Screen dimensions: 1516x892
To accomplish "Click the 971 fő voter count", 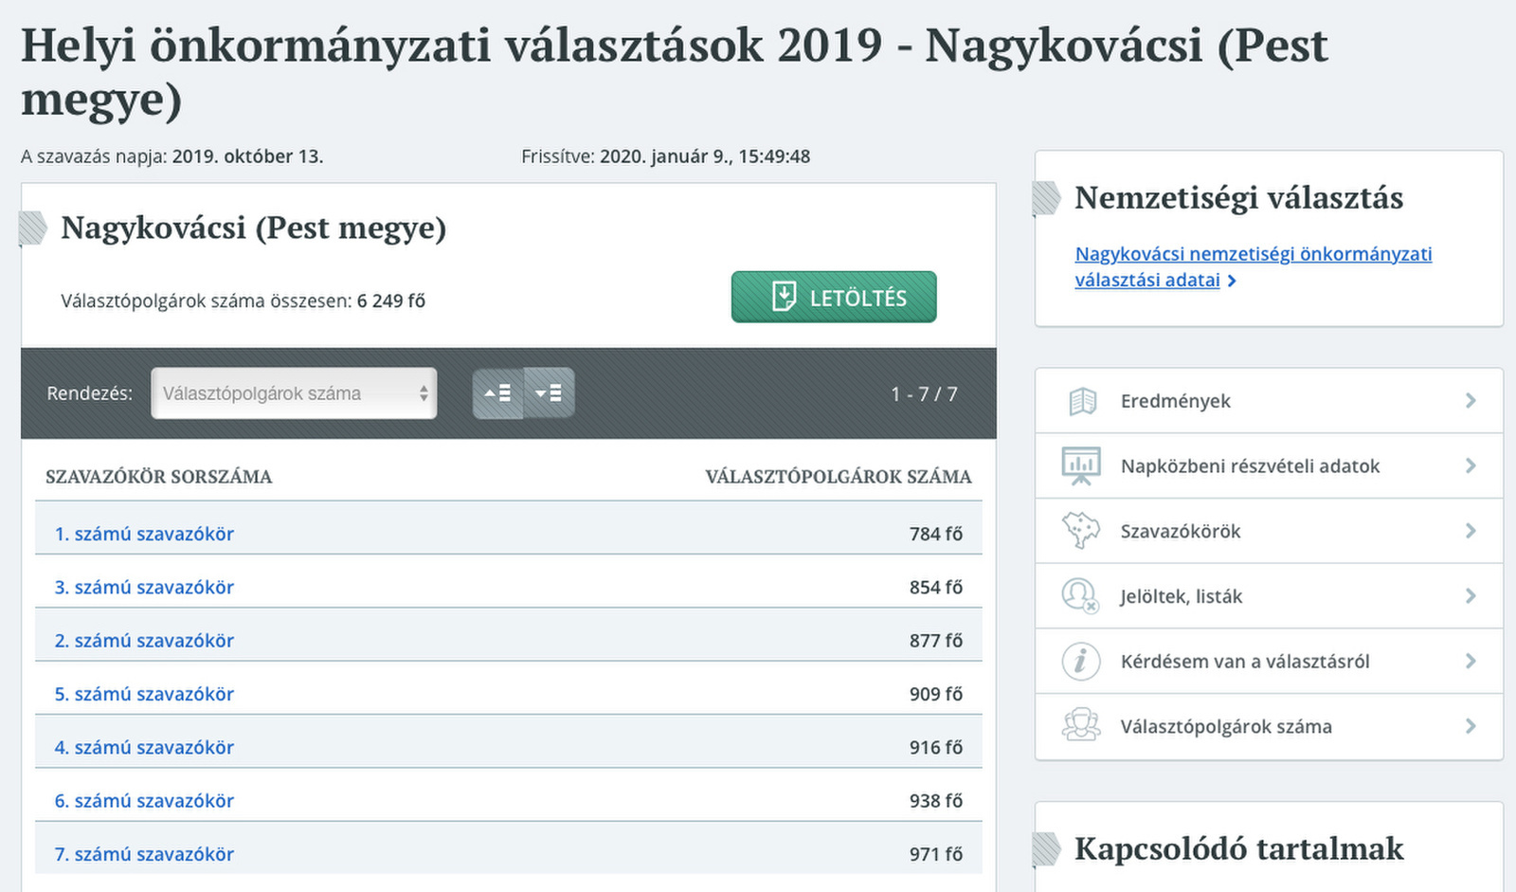I will 936,854.
